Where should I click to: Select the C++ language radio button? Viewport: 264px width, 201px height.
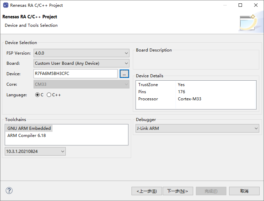click(49, 95)
